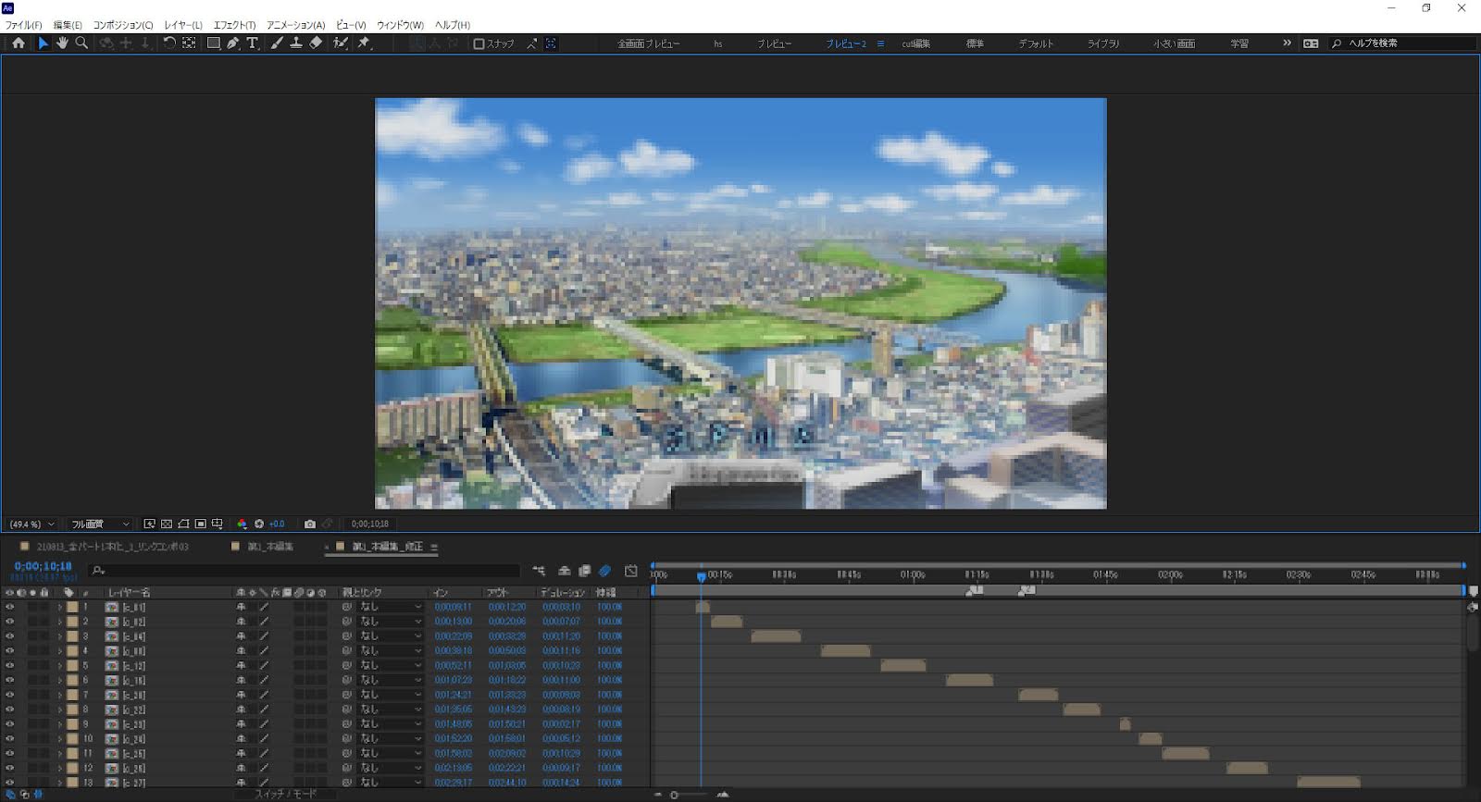Click the current time indicator playhead

click(x=702, y=576)
